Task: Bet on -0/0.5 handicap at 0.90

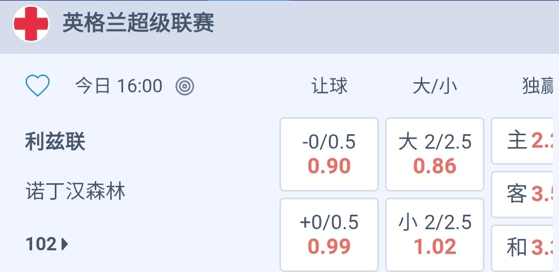Action: click(329, 154)
